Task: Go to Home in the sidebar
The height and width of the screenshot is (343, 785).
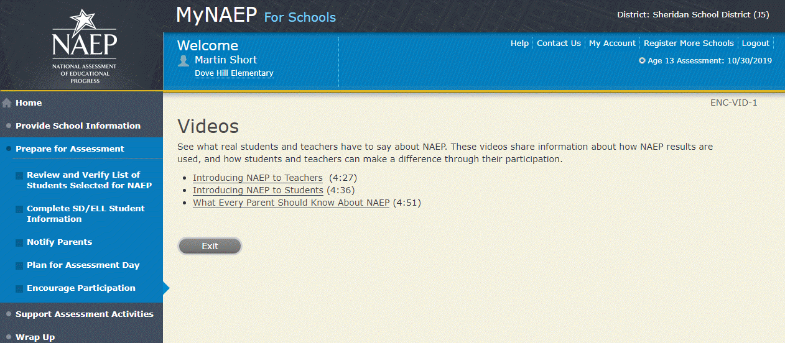Action: pyautogui.click(x=29, y=103)
